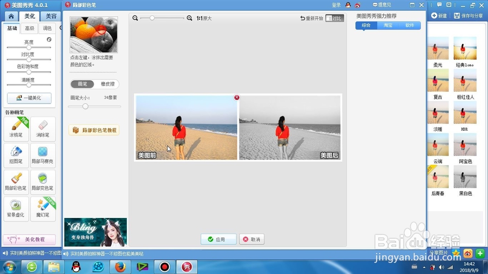
Task: Click the Bling 变身独角兽 banner ad
Action: click(x=96, y=233)
